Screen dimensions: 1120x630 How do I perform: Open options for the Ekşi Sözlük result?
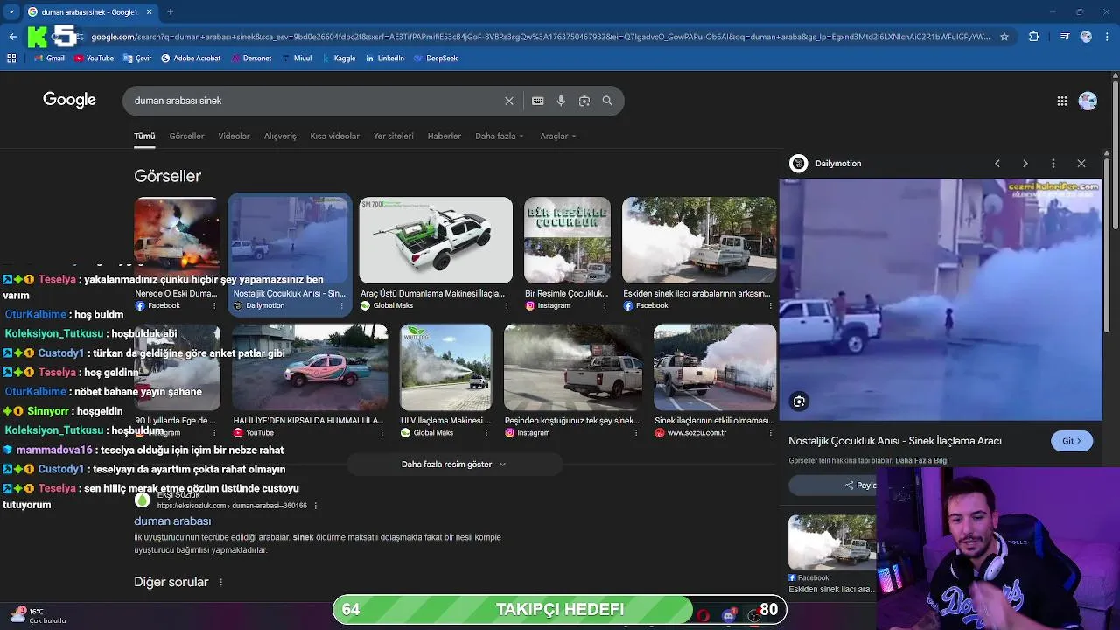[x=316, y=506]
